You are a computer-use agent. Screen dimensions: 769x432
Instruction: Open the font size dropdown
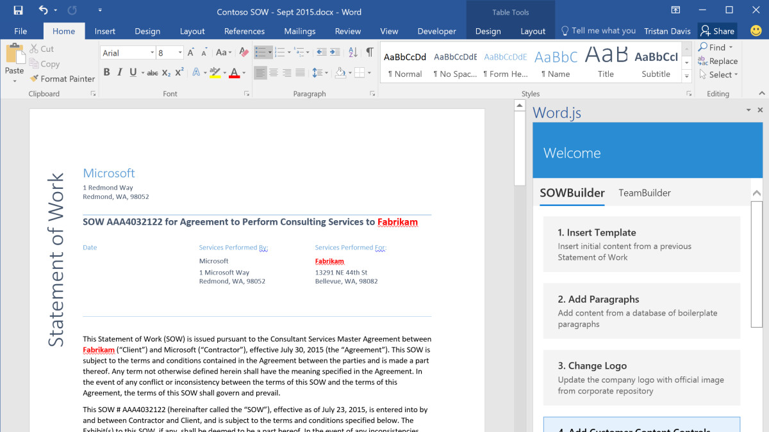180,53
